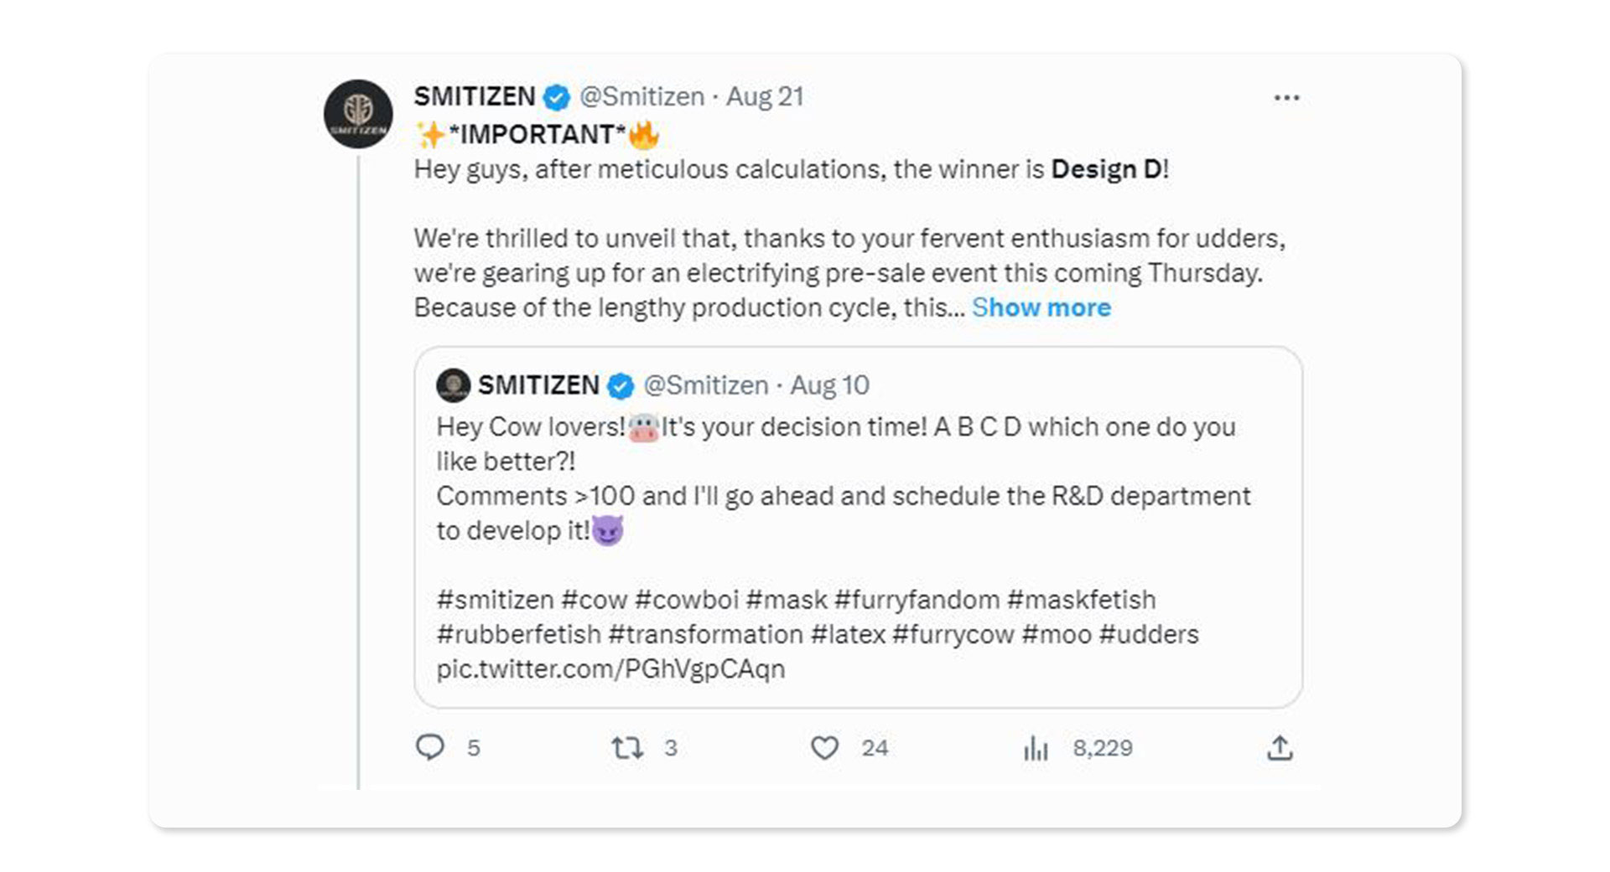Click the share upload icon
Image resolution: width=1610 pixels, height=872 pixels.
tap(1280, 748)
